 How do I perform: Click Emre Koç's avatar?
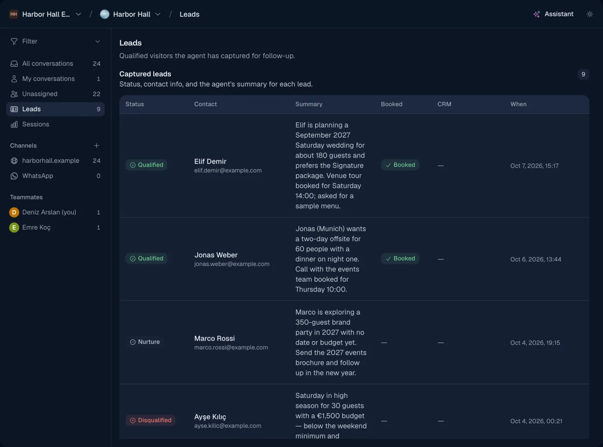(x=14, y=227)
